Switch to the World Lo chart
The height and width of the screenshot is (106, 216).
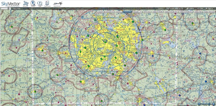coord(119,12)
